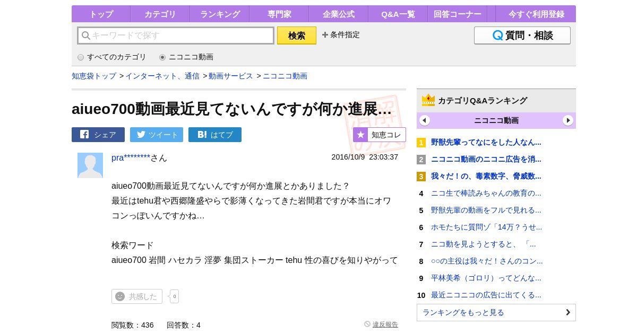637x334 pixels.
Task: Open ranking 1 野獣先輩ってなにをした人なん...
Action: click(486, 142)
